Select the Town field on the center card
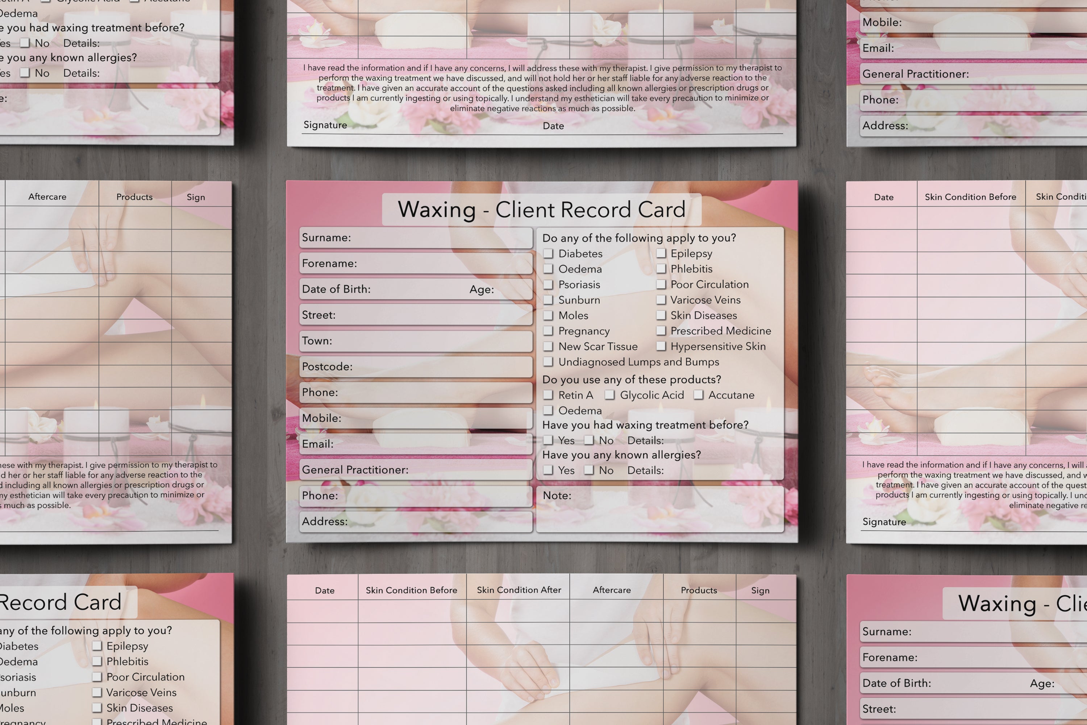The width and height of the screenshot is (1087, 725). pos(416,341)
